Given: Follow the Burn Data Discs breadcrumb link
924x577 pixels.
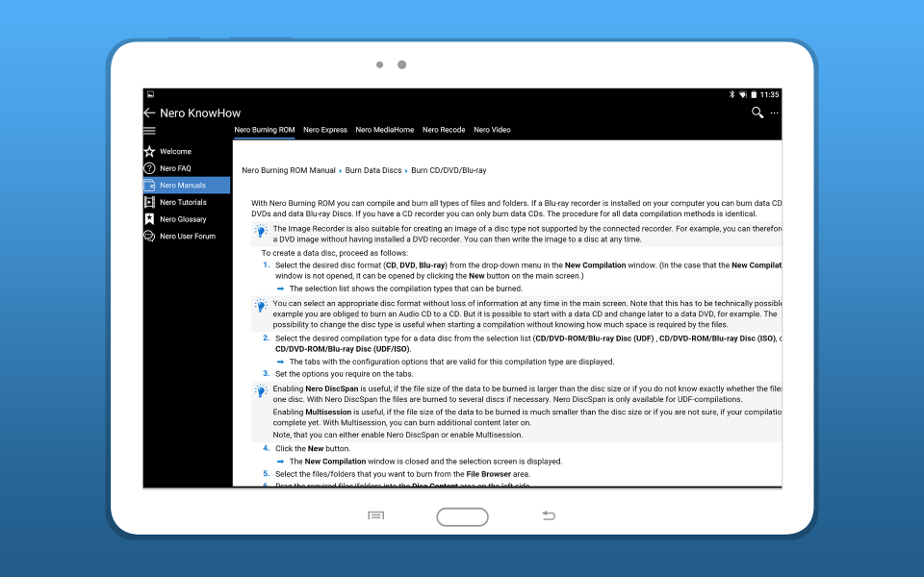Looking at the screenshot, I should (x=373, y=170).
